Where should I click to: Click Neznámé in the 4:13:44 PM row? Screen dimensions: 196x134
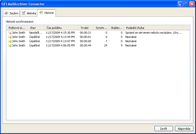[x=131, y=37]
